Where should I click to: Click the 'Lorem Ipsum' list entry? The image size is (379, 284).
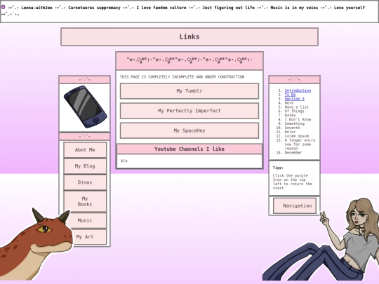coord(297,136)
